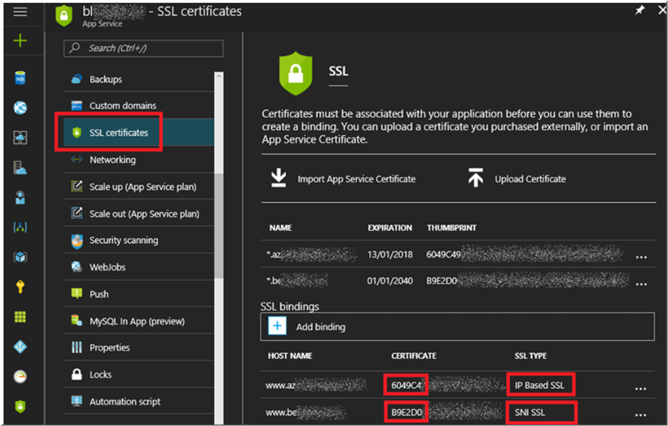The width and height of the screenshot is (668, 426).
Task: Click the HOST NAME column header
Action: 290,356
